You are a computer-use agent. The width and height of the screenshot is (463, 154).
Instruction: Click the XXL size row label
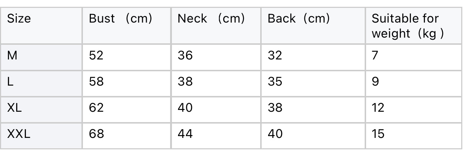19,134
